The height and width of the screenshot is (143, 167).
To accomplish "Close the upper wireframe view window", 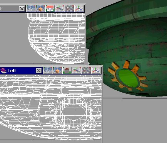I will pos(22,9).
